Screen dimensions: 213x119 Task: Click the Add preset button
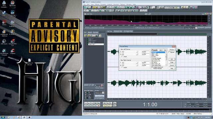(160, 50)
